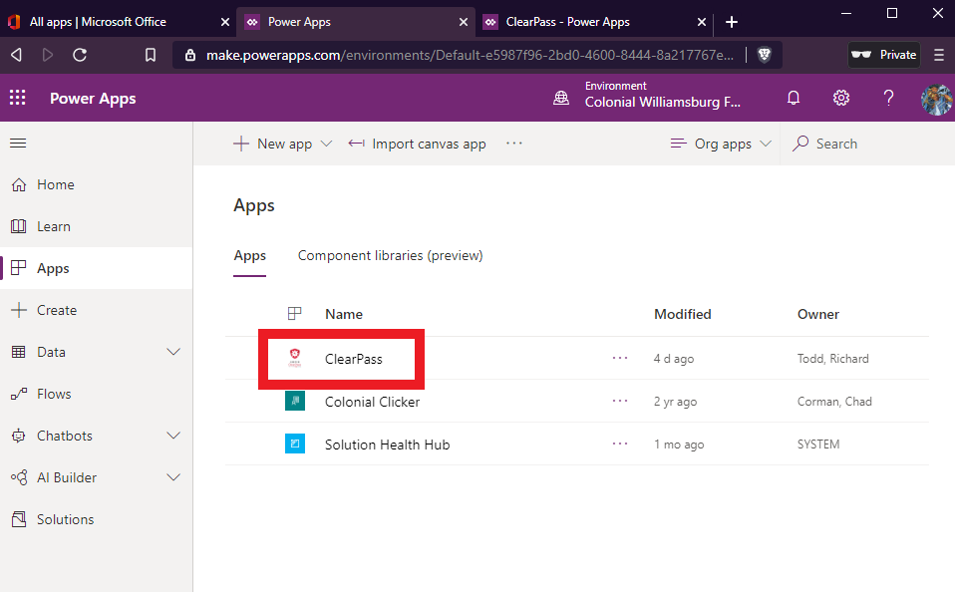Click the Data table icon
Screen dimensions: 955x592
[x=19, y=352]
